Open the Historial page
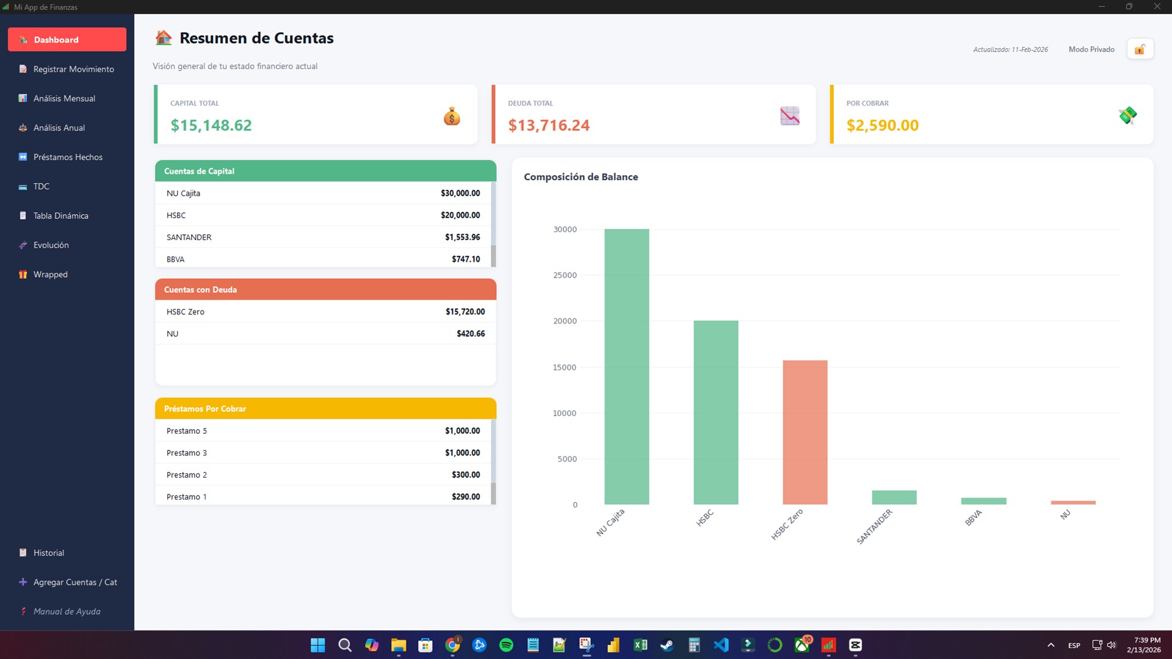 (48, 553)
